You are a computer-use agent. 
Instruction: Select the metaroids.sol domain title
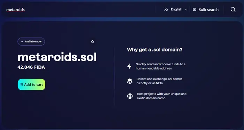57,57
